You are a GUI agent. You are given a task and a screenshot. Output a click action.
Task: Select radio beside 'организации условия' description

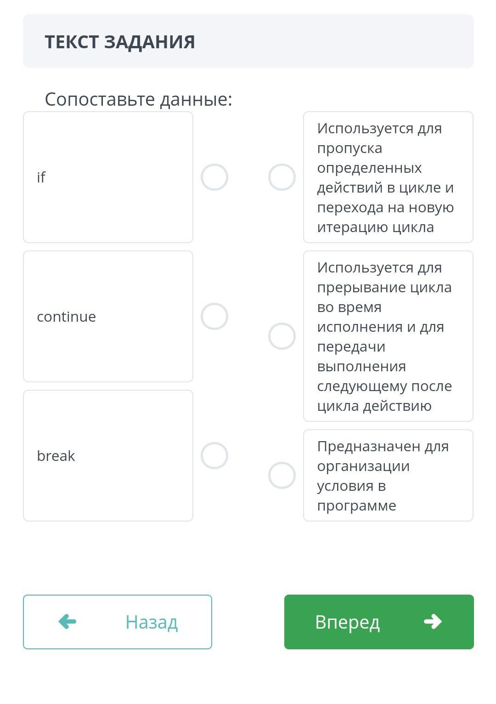pos(282,475)
